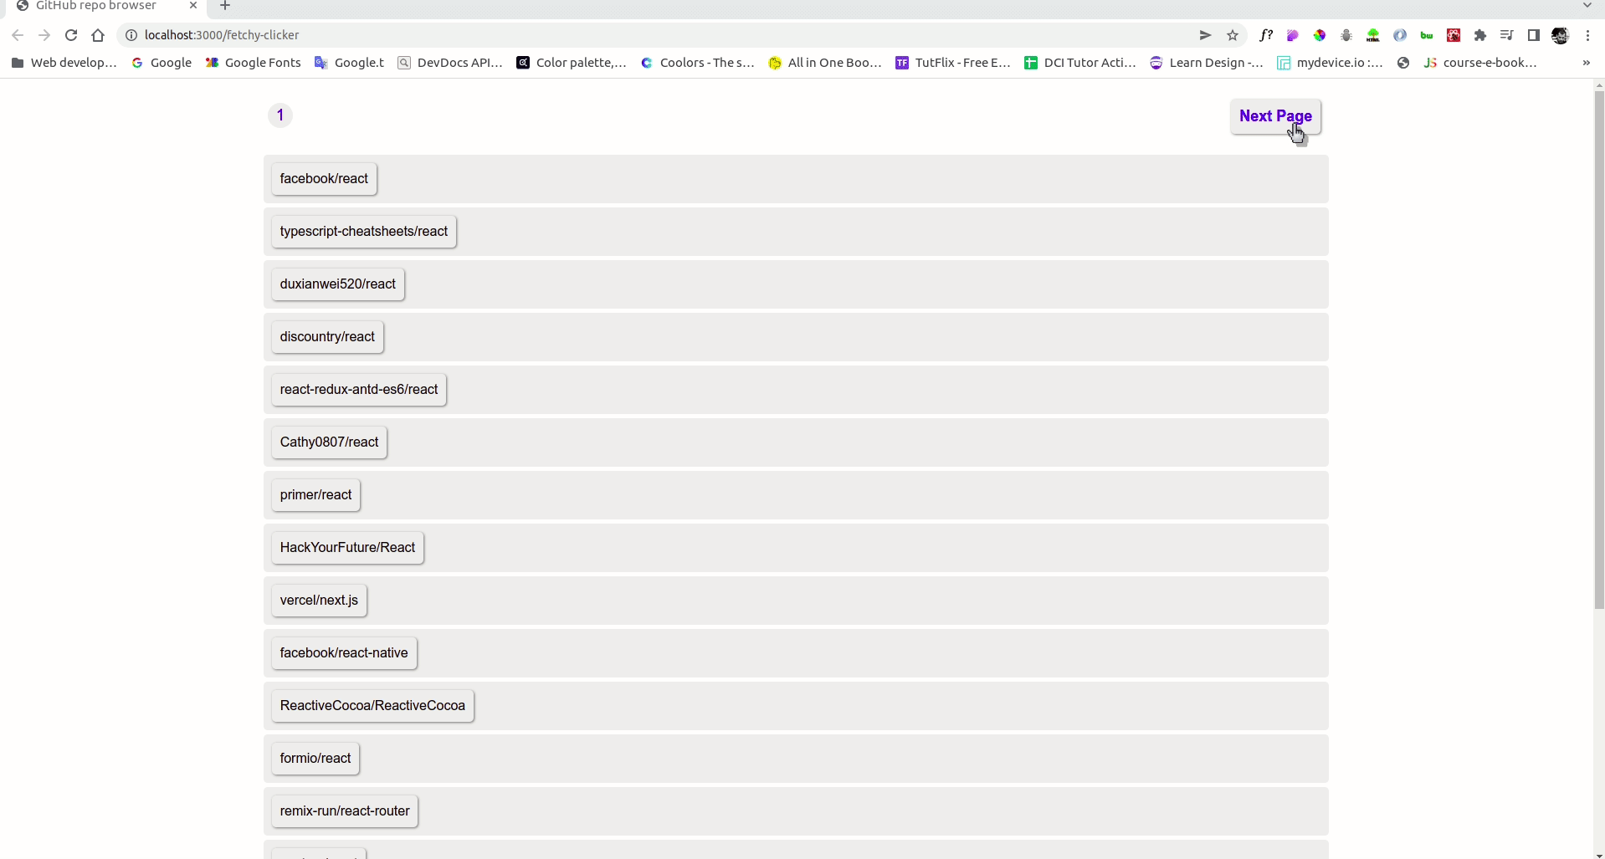Click the vertical scrollbar thumb

coord(1599,350)
